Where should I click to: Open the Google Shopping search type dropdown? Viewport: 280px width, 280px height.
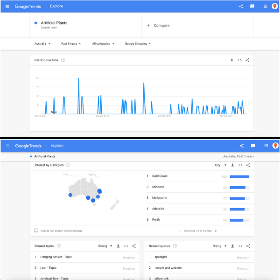click(x=138, y=44)
